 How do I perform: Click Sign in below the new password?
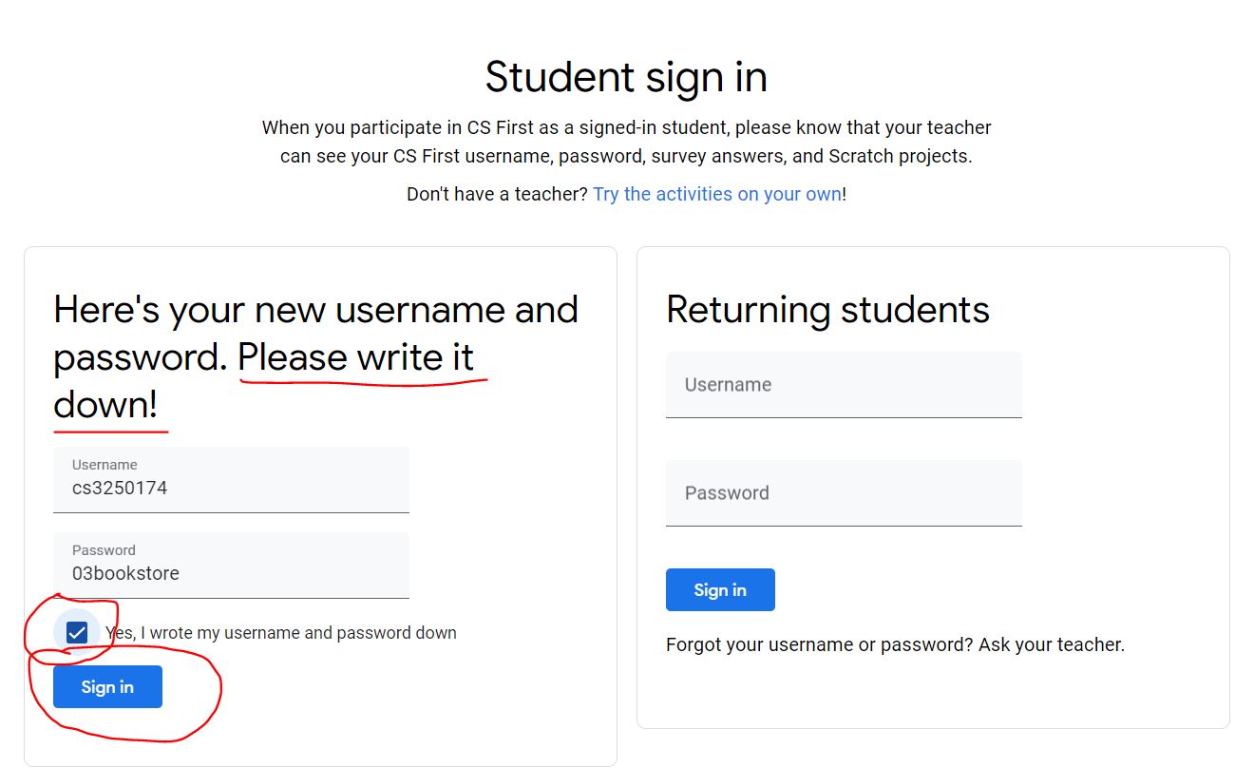[x=107, y=687]
